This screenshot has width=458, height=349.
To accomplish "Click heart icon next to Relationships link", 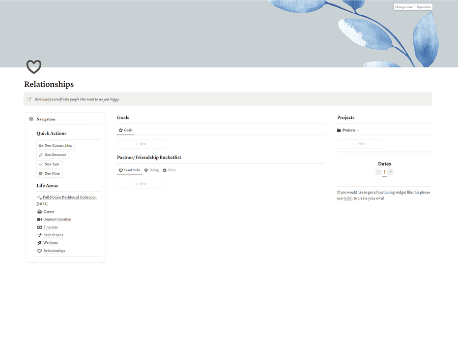I will pos(39,251).
